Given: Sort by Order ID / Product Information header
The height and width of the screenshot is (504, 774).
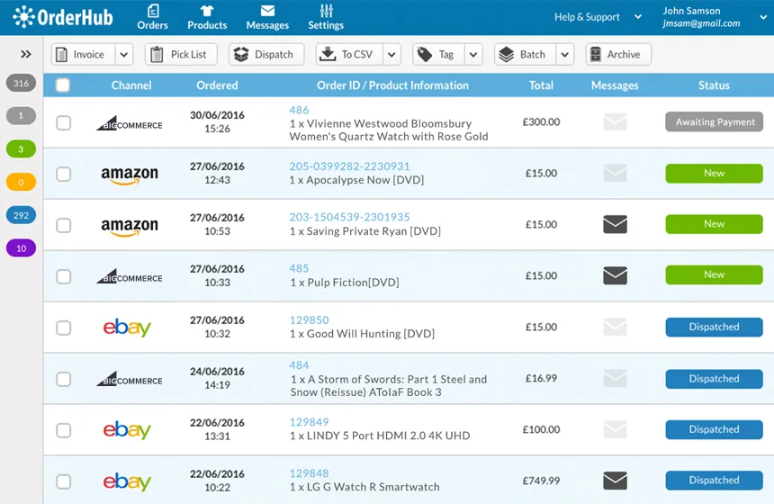Looking at the screenshot, I should point(392,85).
